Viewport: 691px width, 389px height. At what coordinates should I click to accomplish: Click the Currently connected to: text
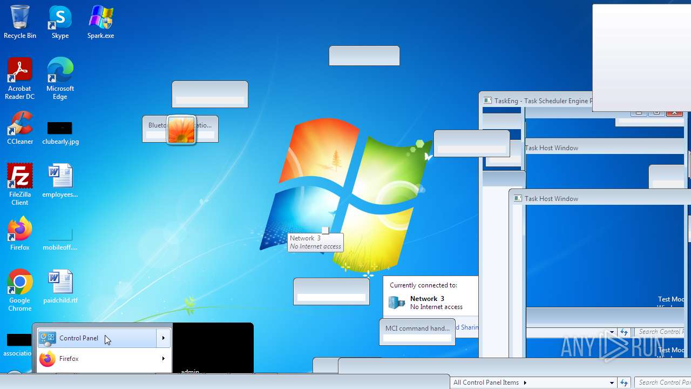click(x=423, y=285)
